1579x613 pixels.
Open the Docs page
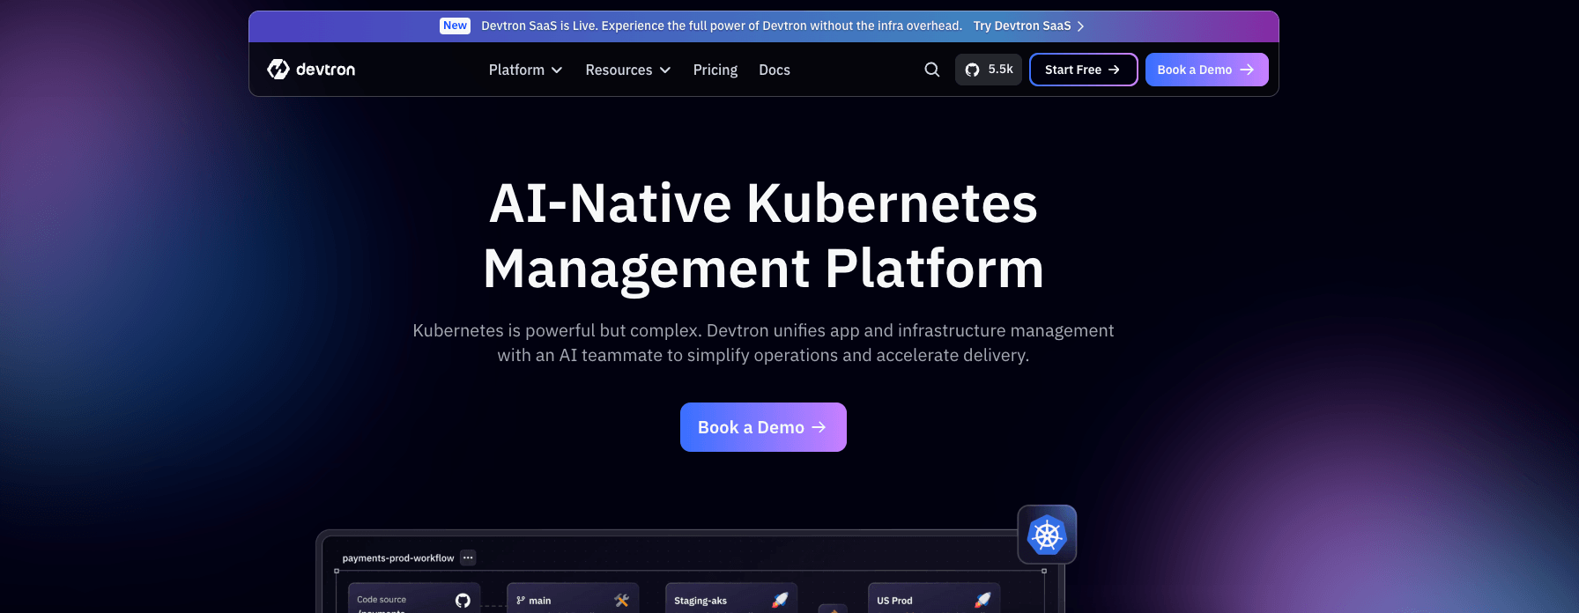(x=775, y=70)
